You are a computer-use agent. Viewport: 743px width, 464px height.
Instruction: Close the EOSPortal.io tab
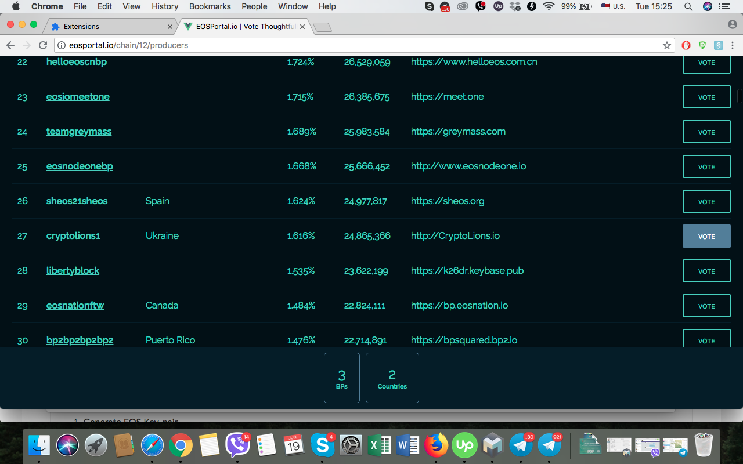(x=302, y=27)
